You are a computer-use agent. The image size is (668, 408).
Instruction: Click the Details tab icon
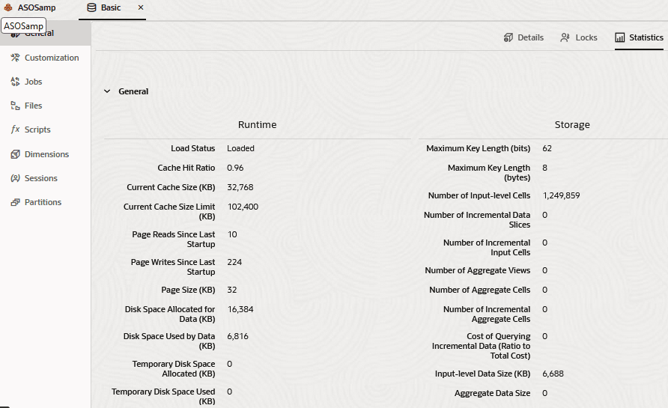click(508, 37)
